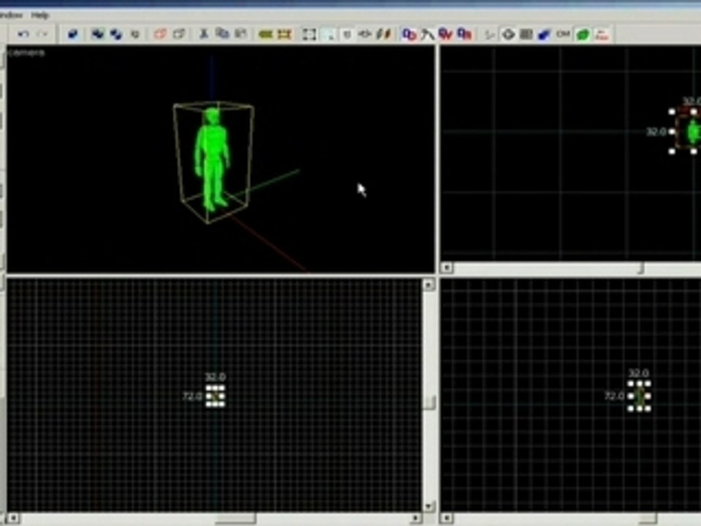Image resolution: width=701 pixels, height=526 pixels.
Task: Cut selection using the scissors icon
Action: (204, 34)
